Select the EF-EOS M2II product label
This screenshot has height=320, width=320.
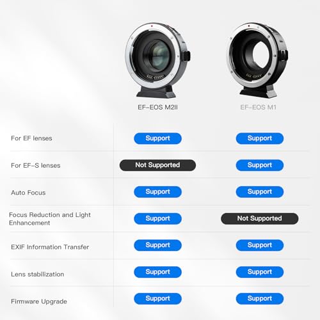pos(157,107)
